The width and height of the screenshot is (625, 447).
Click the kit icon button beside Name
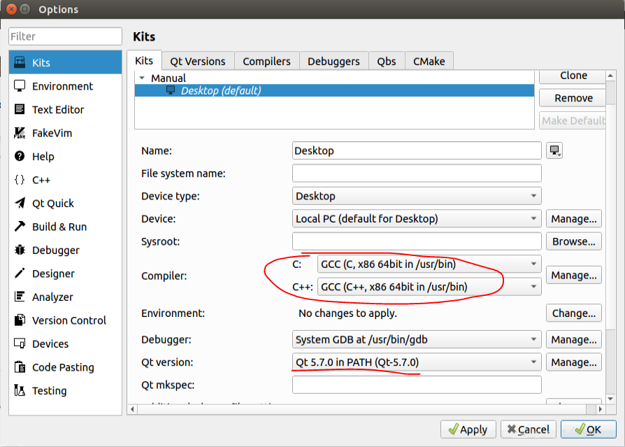click(x=554, y=151)
